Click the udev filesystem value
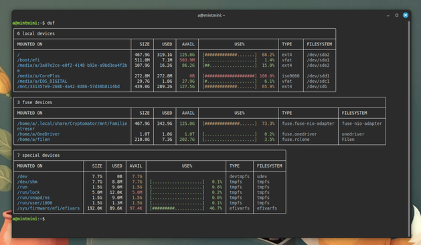 [262, 176]
